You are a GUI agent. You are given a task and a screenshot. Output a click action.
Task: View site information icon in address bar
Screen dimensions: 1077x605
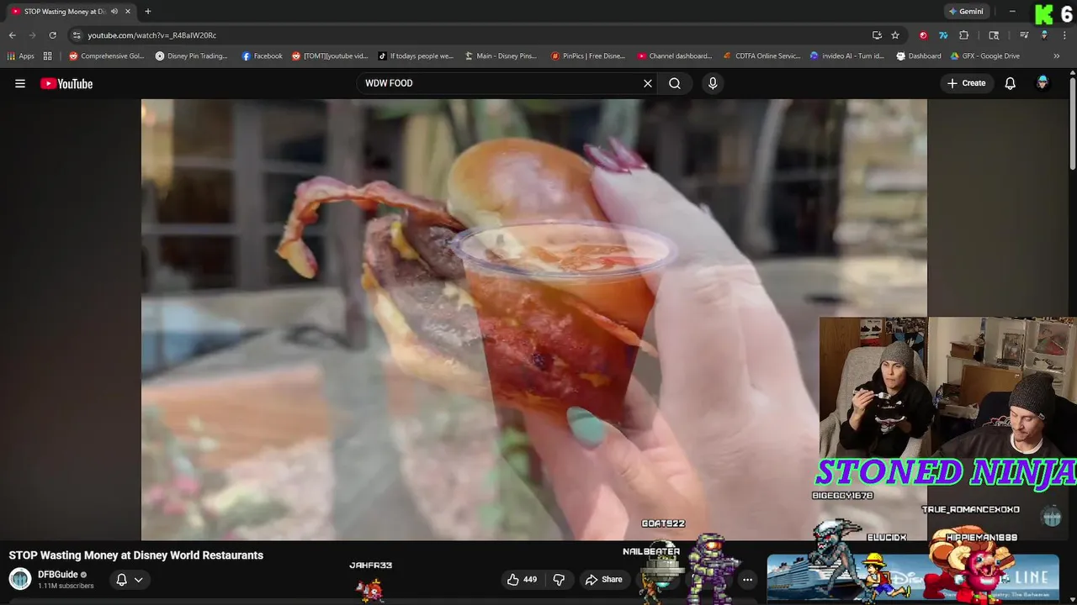click(77, 35)
